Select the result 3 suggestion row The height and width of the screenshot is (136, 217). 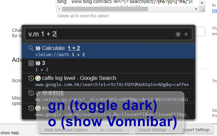point(108,66)
